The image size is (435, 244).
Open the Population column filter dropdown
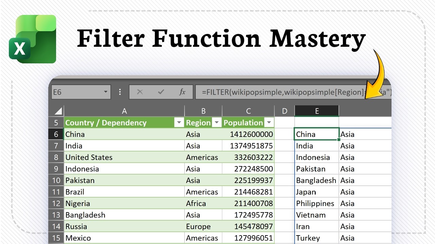[x=269, y=123]
